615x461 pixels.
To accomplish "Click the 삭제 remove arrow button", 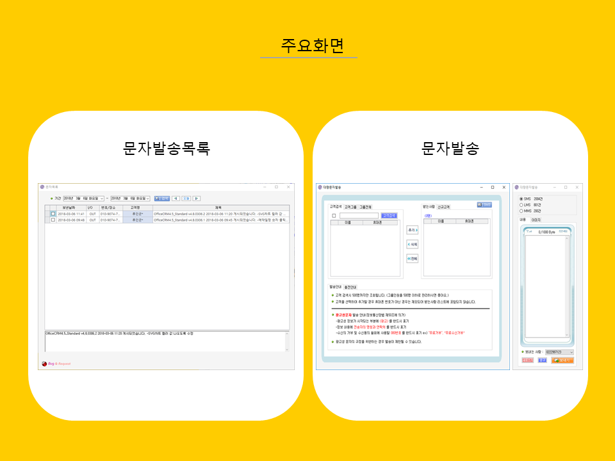I will tap(412, 244).
